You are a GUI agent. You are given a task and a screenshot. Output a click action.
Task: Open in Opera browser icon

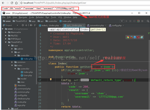point(138,37)
